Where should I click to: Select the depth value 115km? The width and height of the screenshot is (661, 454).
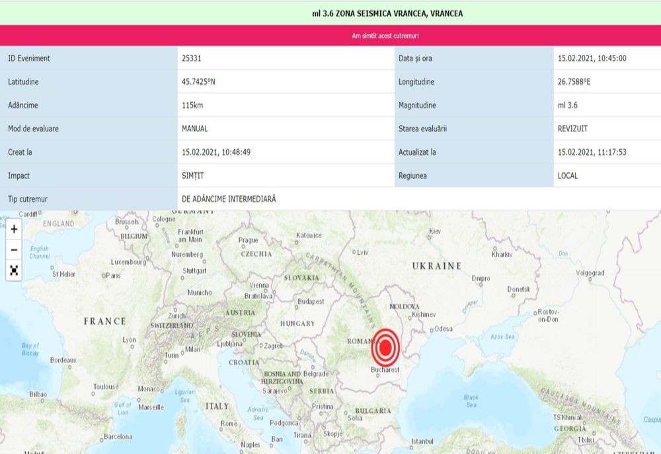click(192, 105)
